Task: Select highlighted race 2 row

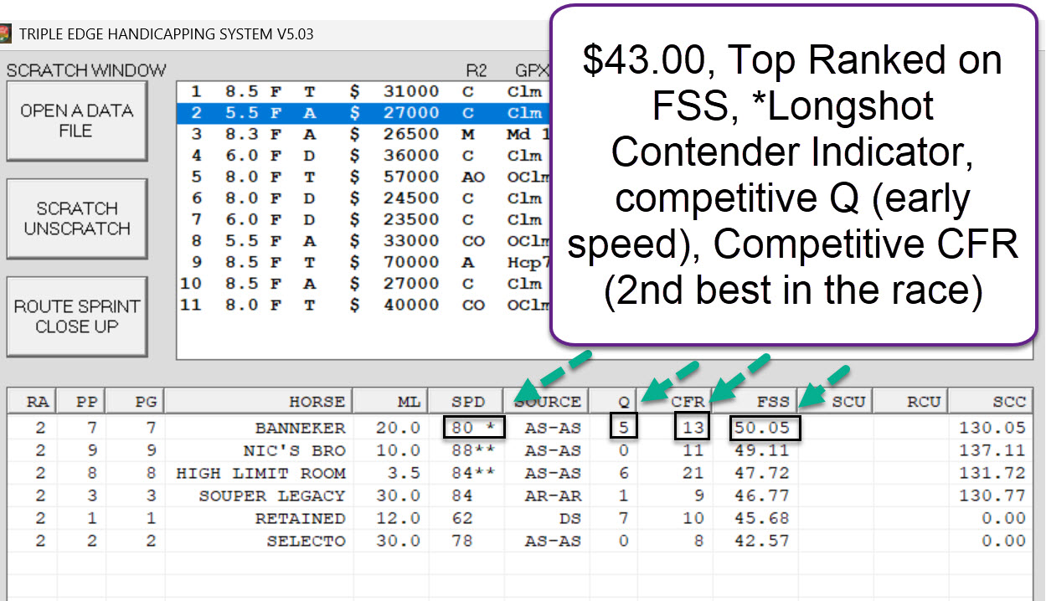Action: coord(360,112)
